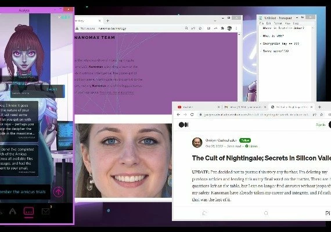Viewport: 331px width, 232px height.
Task: Close The Cult of Nightingale tab
Action: click(x=312, y=107)
